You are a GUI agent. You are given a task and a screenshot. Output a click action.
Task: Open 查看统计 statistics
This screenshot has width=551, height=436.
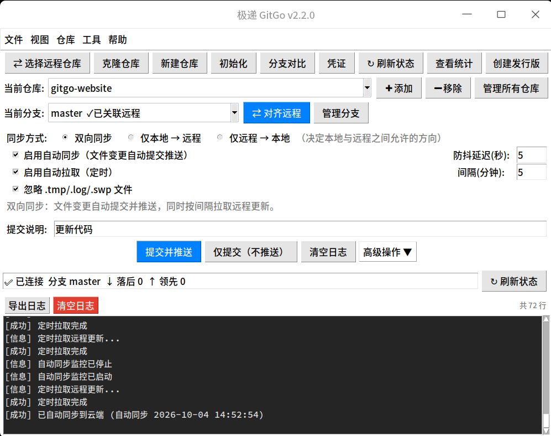[x=454, y=63]
